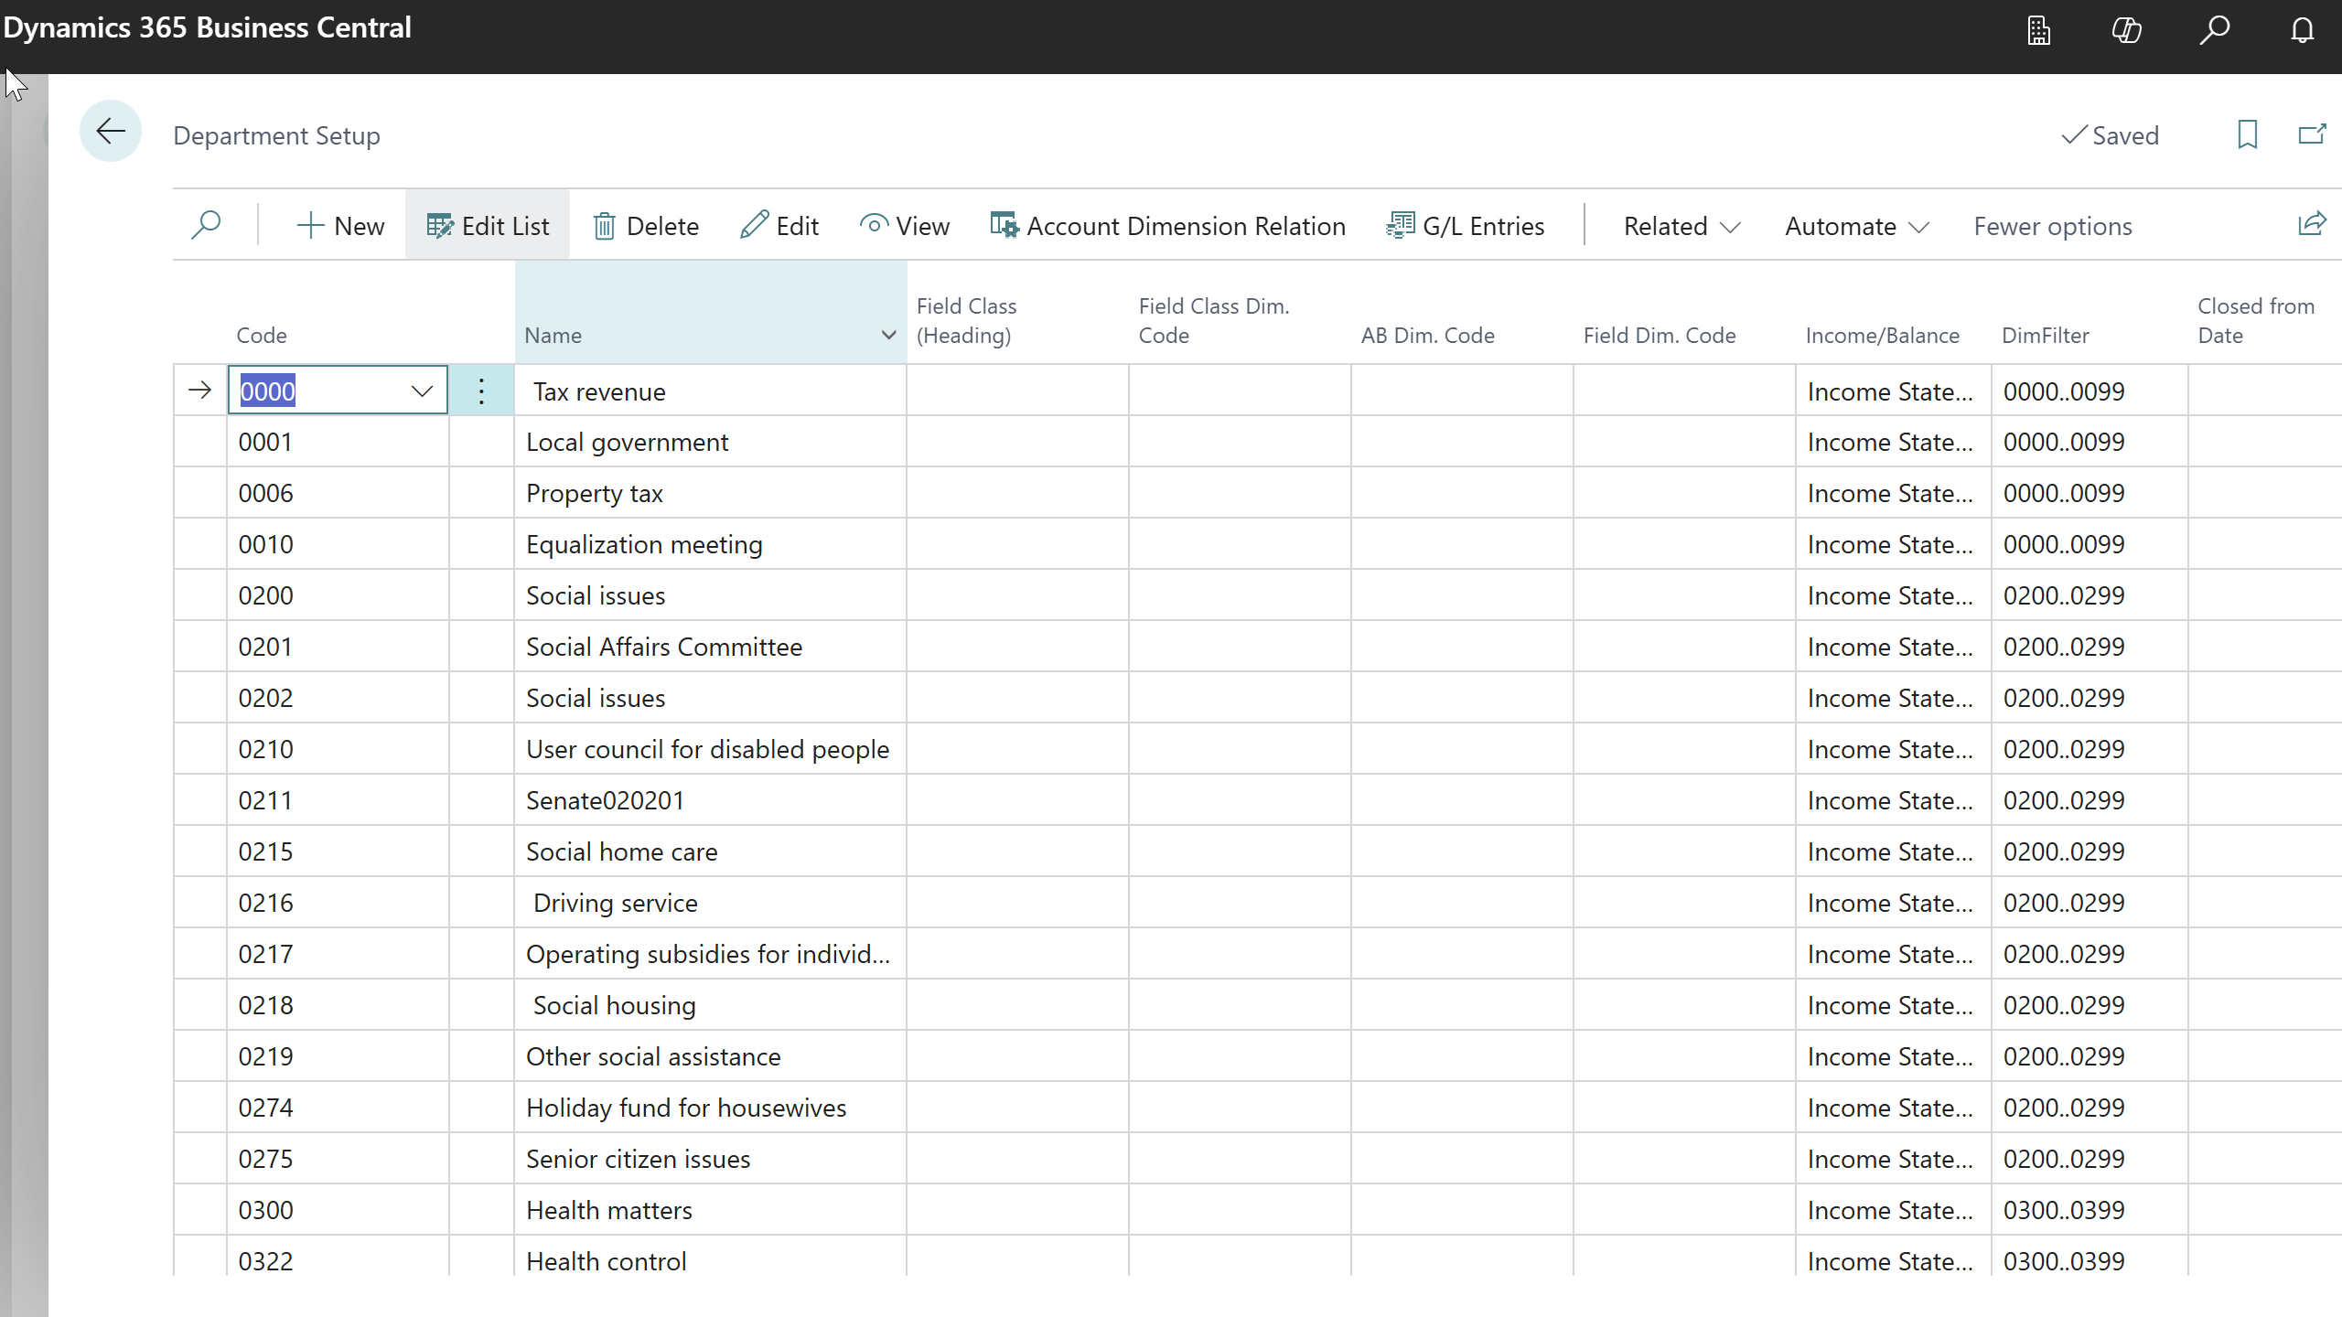Click the View action

(x=905, y=226)
